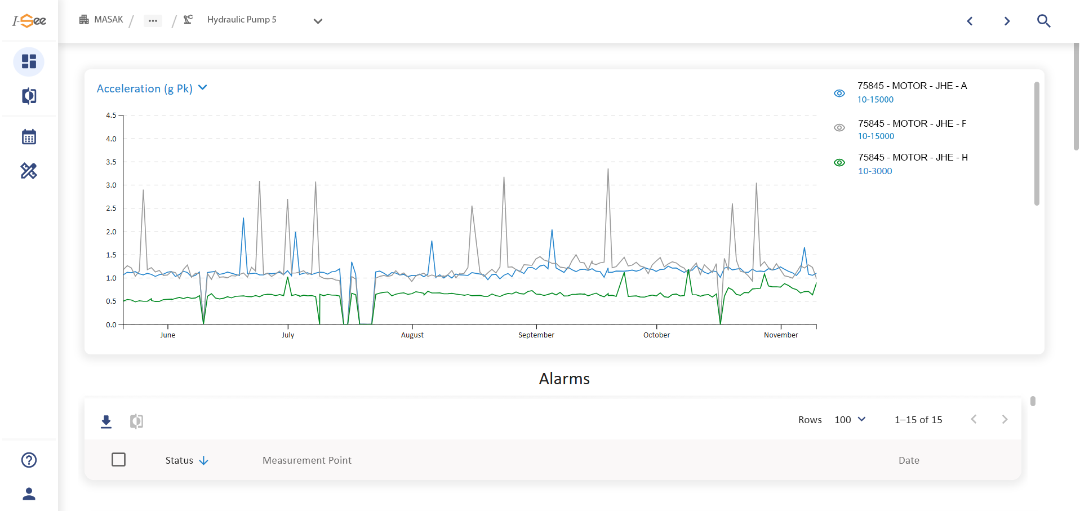Open the Acceleration (g Pk) measurement dropdown
The image size is (1080, 511).
click(202, 88)
